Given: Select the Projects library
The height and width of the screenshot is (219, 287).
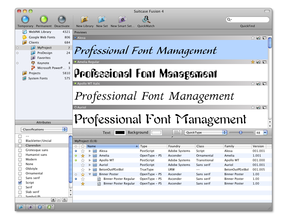Looking at the screenshot, I should click(x=44, y=73).
